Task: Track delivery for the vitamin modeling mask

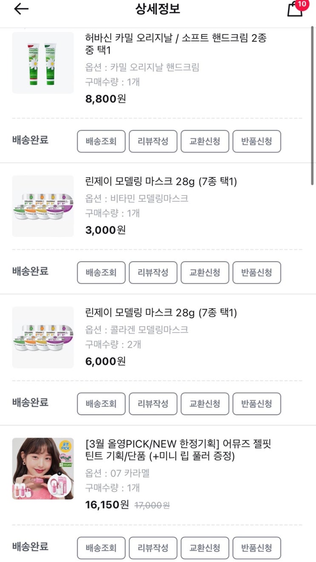Action: click(101, 272)
